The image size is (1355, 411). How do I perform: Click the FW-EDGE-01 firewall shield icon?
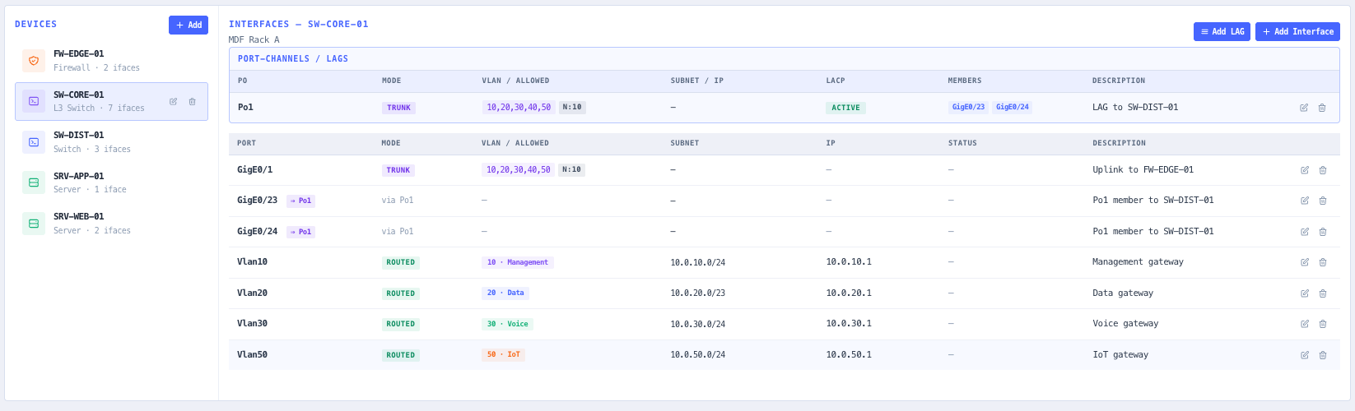(34, 61)
